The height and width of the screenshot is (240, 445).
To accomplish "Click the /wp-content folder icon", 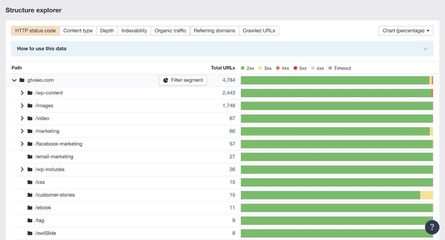I will 30,93.
